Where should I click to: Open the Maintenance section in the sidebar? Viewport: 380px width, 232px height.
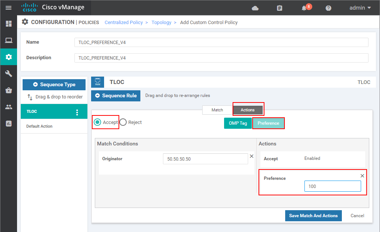pos(8,90)
